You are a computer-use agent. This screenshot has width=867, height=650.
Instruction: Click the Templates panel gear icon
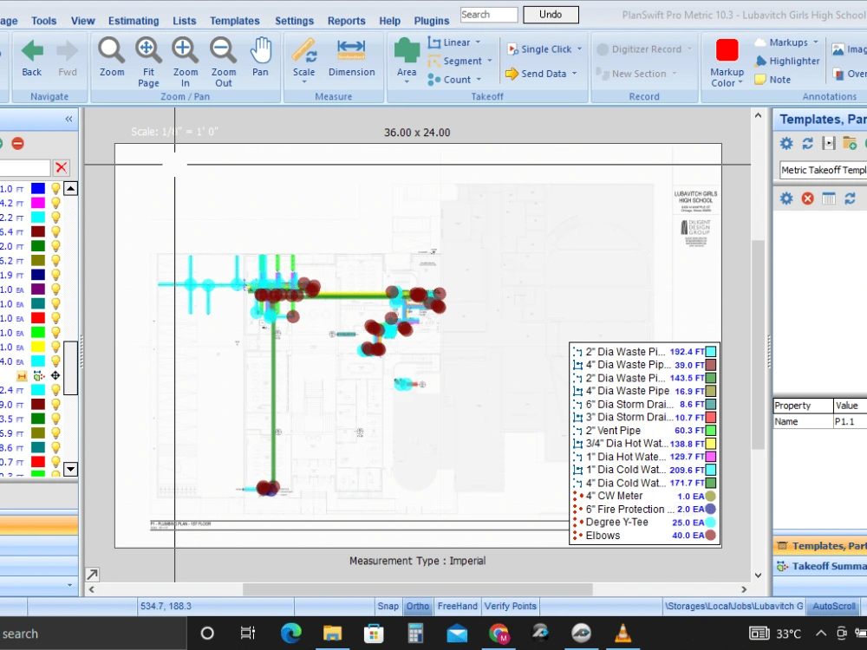[786, 144]
